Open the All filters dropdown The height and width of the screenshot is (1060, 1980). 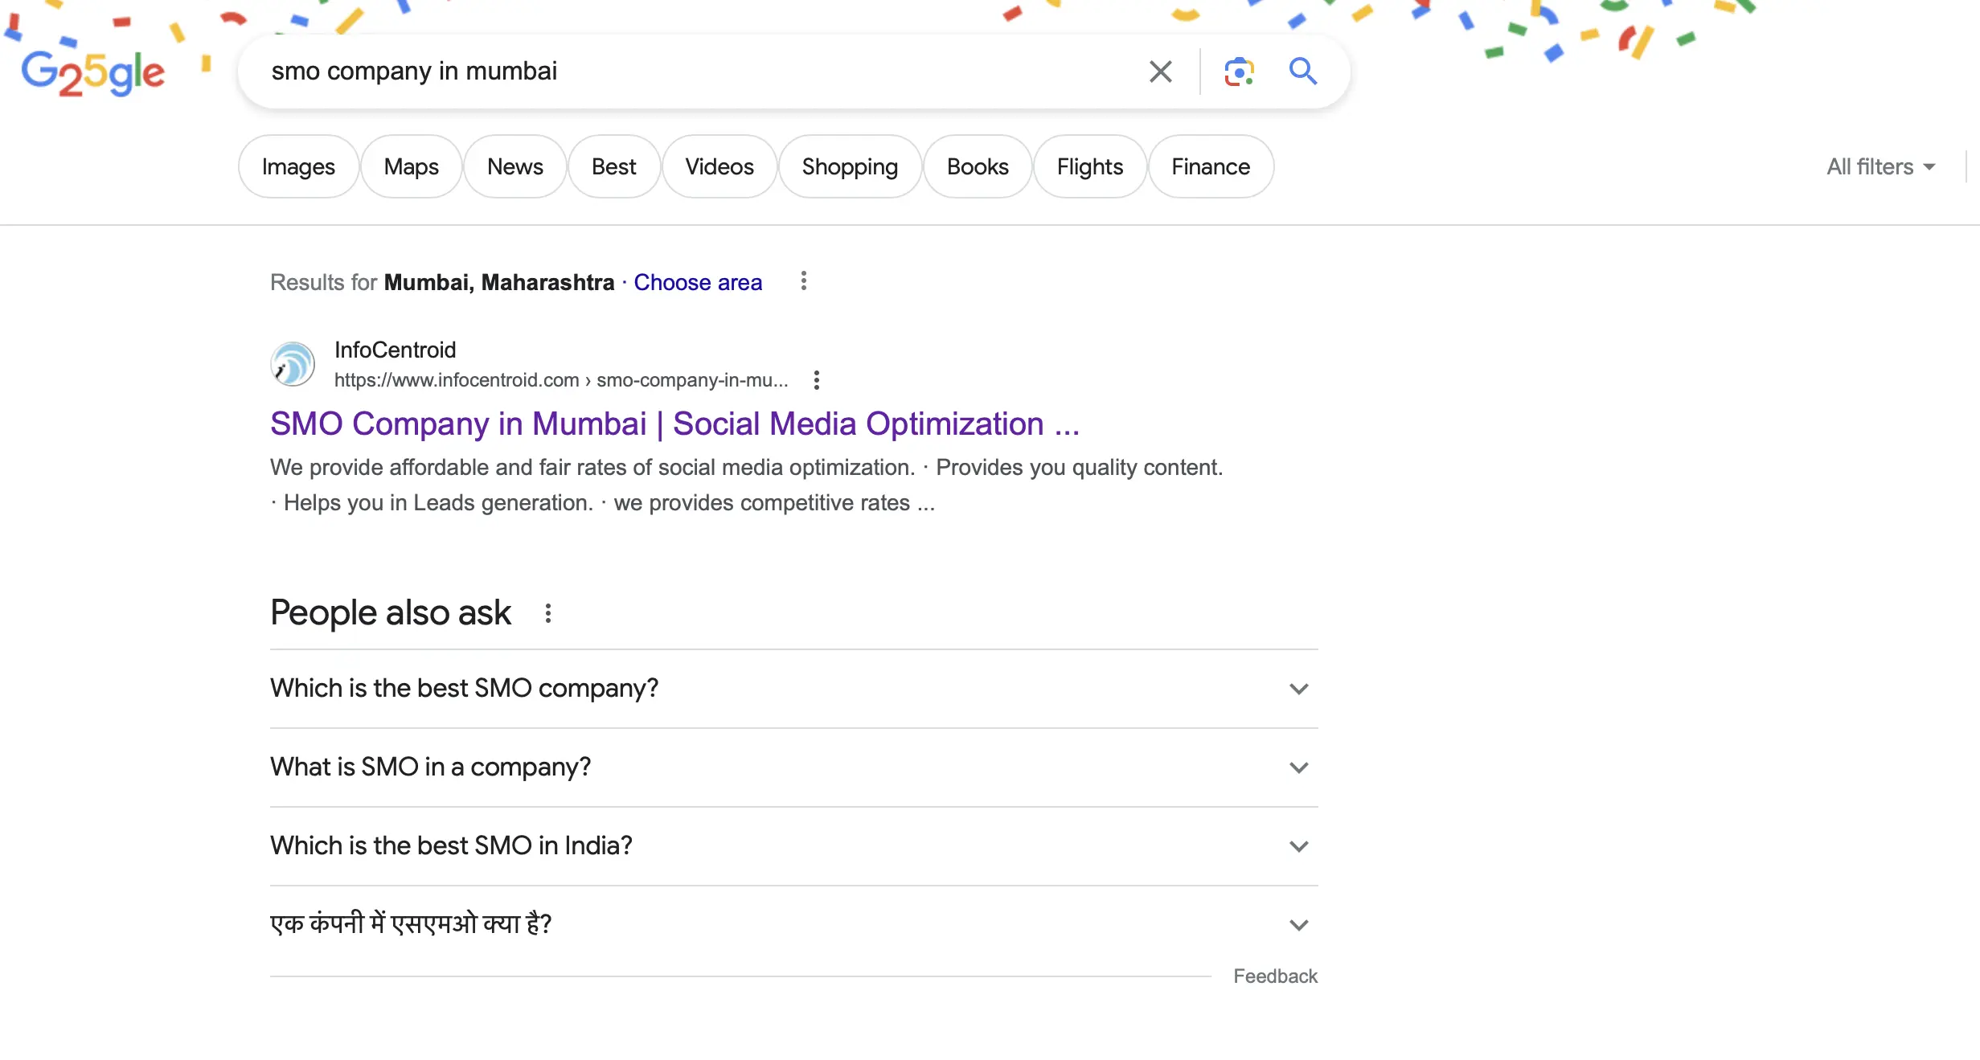pos(1880,167)
